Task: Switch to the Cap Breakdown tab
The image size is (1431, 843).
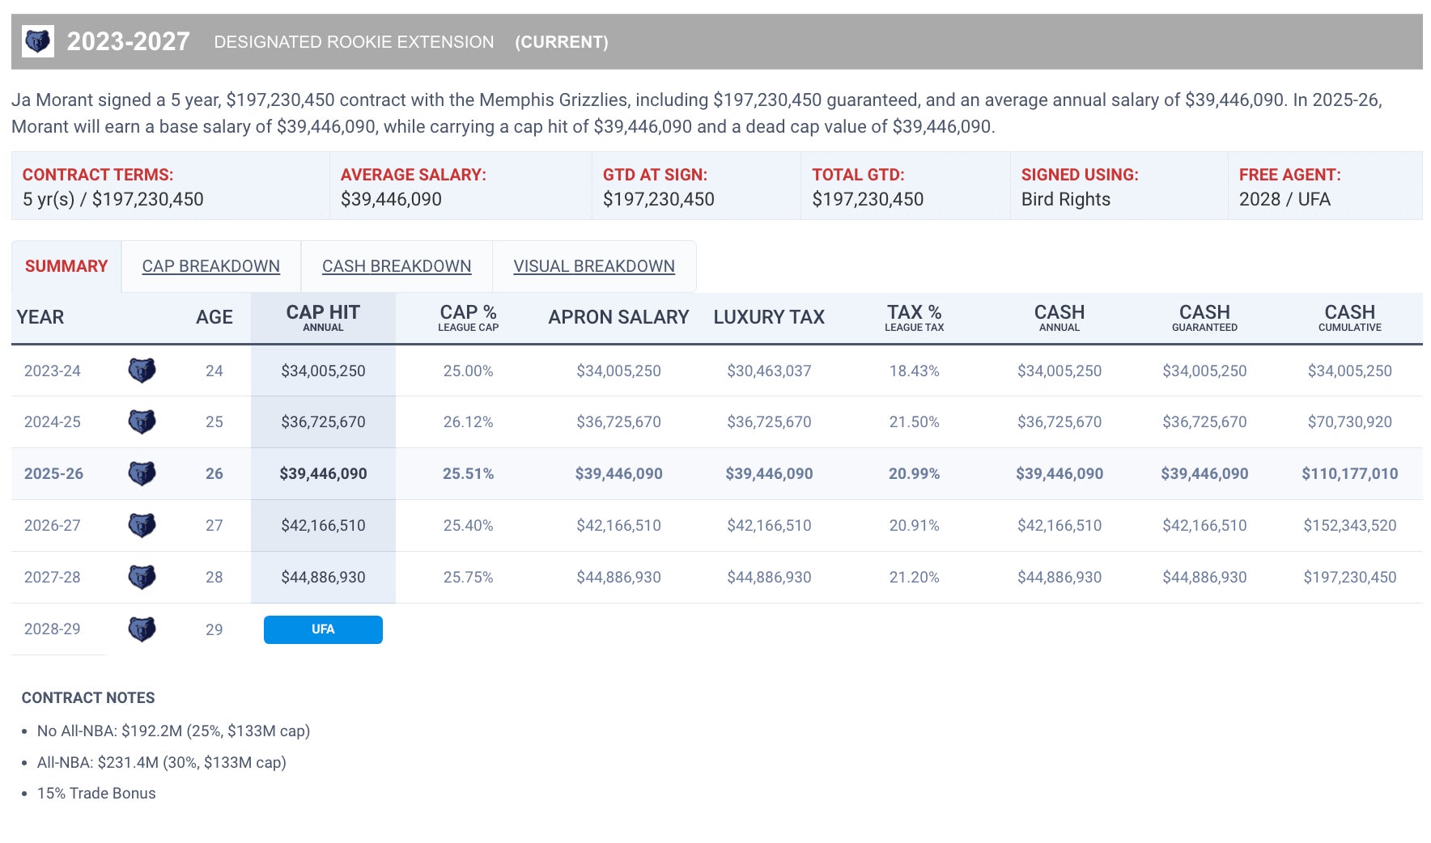Action: 210,266
